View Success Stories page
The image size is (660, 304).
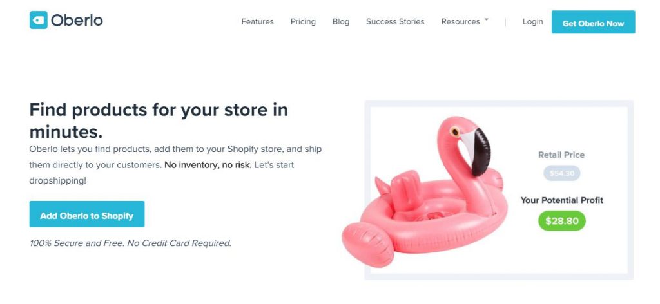[x=395, y=21]
